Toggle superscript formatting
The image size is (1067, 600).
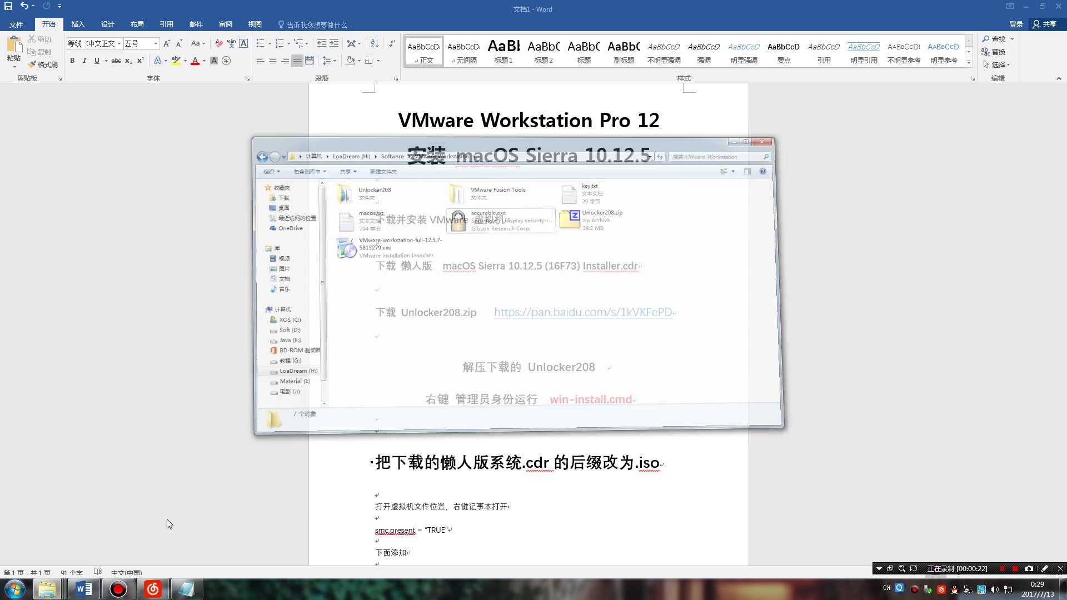(x=141, y=61)
